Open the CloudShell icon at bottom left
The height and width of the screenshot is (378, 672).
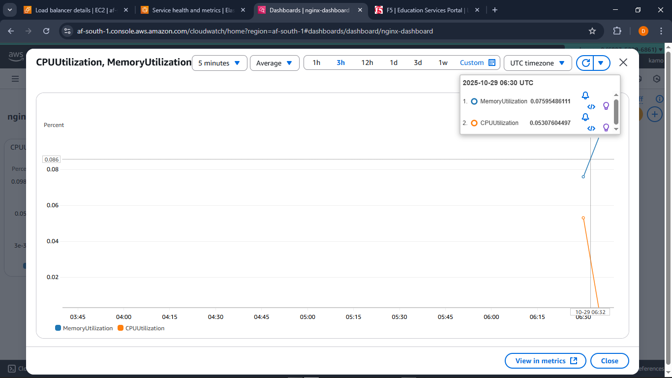pos(12,368)
